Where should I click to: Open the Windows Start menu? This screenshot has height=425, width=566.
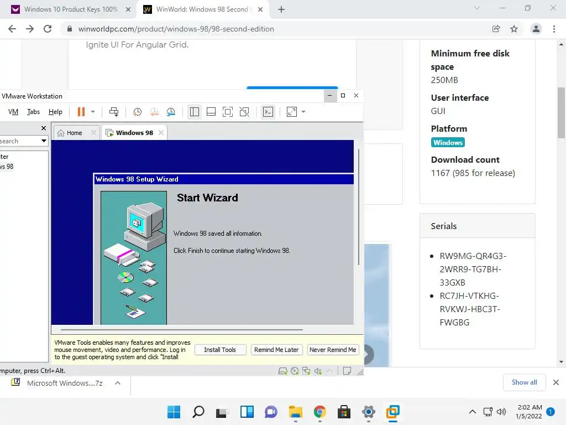(x=174, y=412)
